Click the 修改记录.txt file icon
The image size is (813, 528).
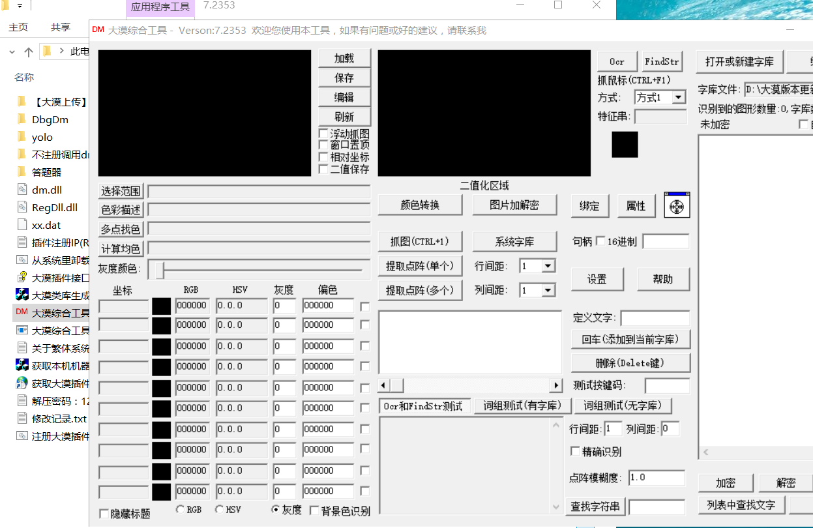tap(22, 418)
